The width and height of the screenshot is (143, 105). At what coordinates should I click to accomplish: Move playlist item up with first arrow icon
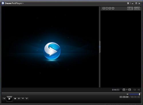tap(104, 8)
